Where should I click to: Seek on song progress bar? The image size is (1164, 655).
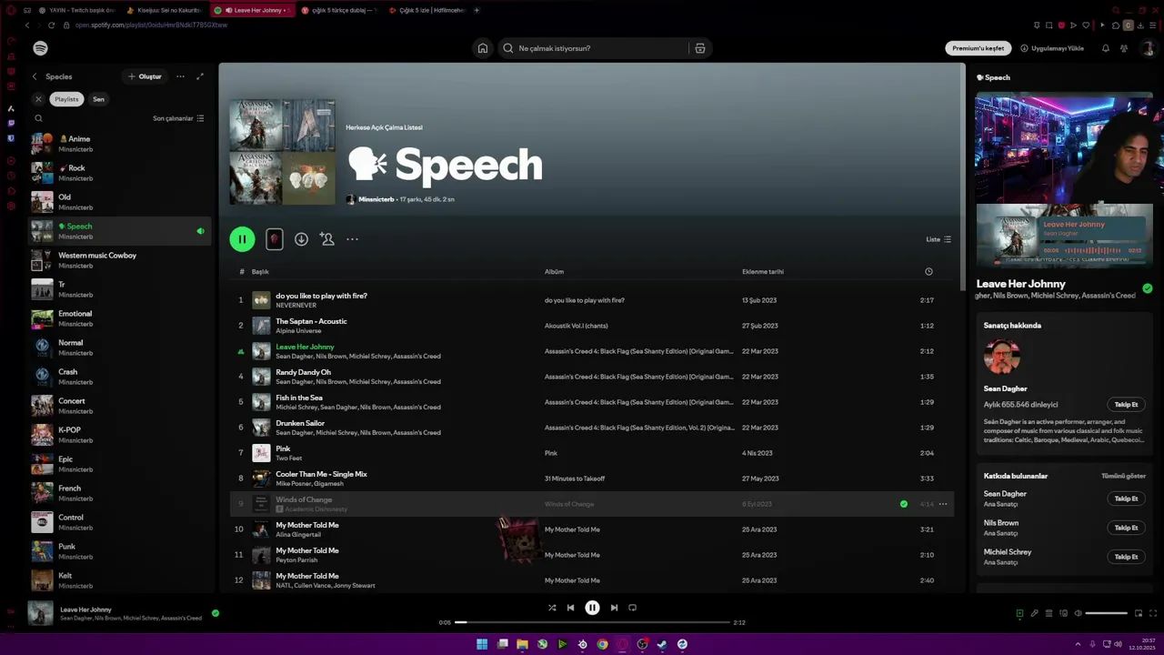(x=592, y=622)
